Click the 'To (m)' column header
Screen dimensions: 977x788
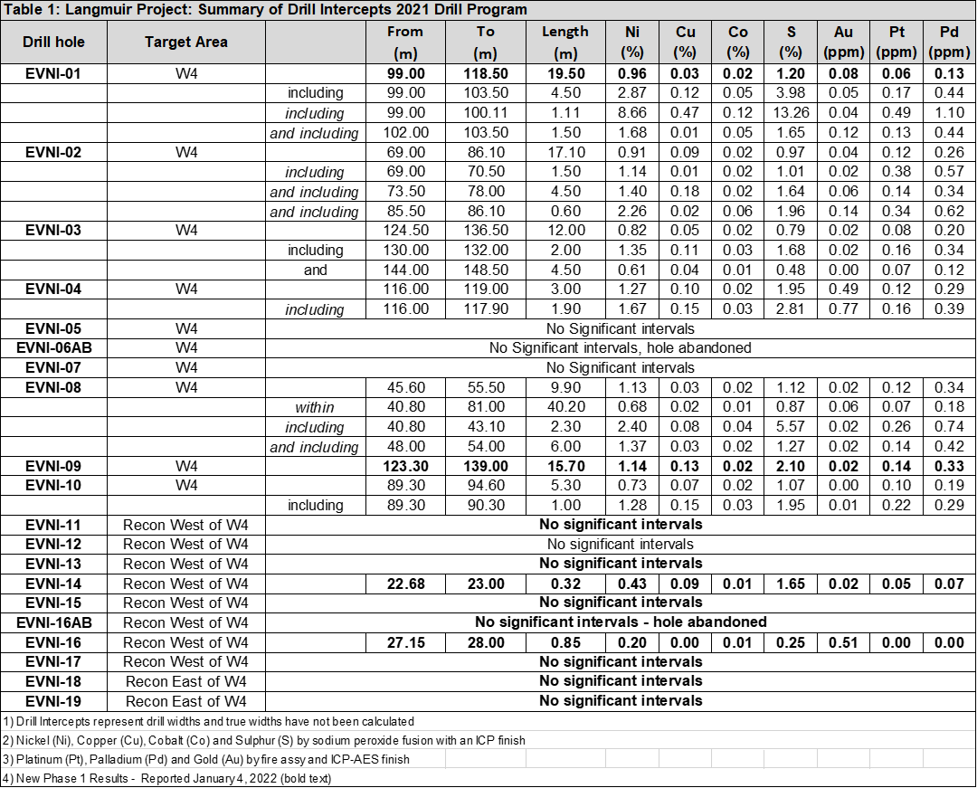(486, 42)
